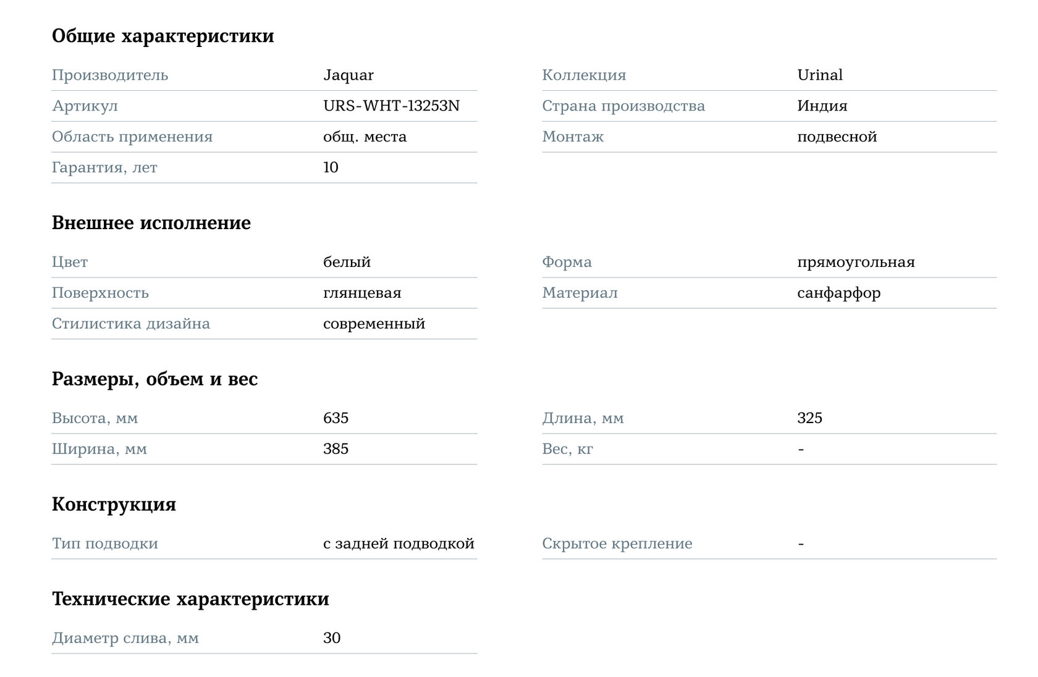
Task: Click the Urinal collection value
Action: tap(819, 75)
